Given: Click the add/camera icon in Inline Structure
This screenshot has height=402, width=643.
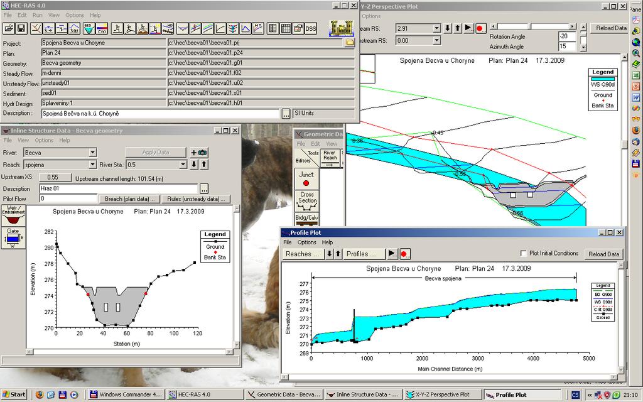Looking at the screenshot, I should point(198,153).
